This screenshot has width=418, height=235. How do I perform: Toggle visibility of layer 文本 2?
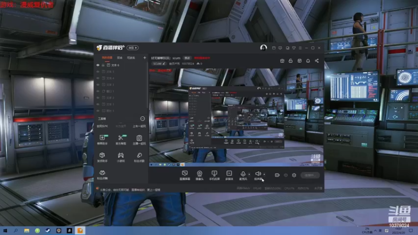tap(98, 98)
